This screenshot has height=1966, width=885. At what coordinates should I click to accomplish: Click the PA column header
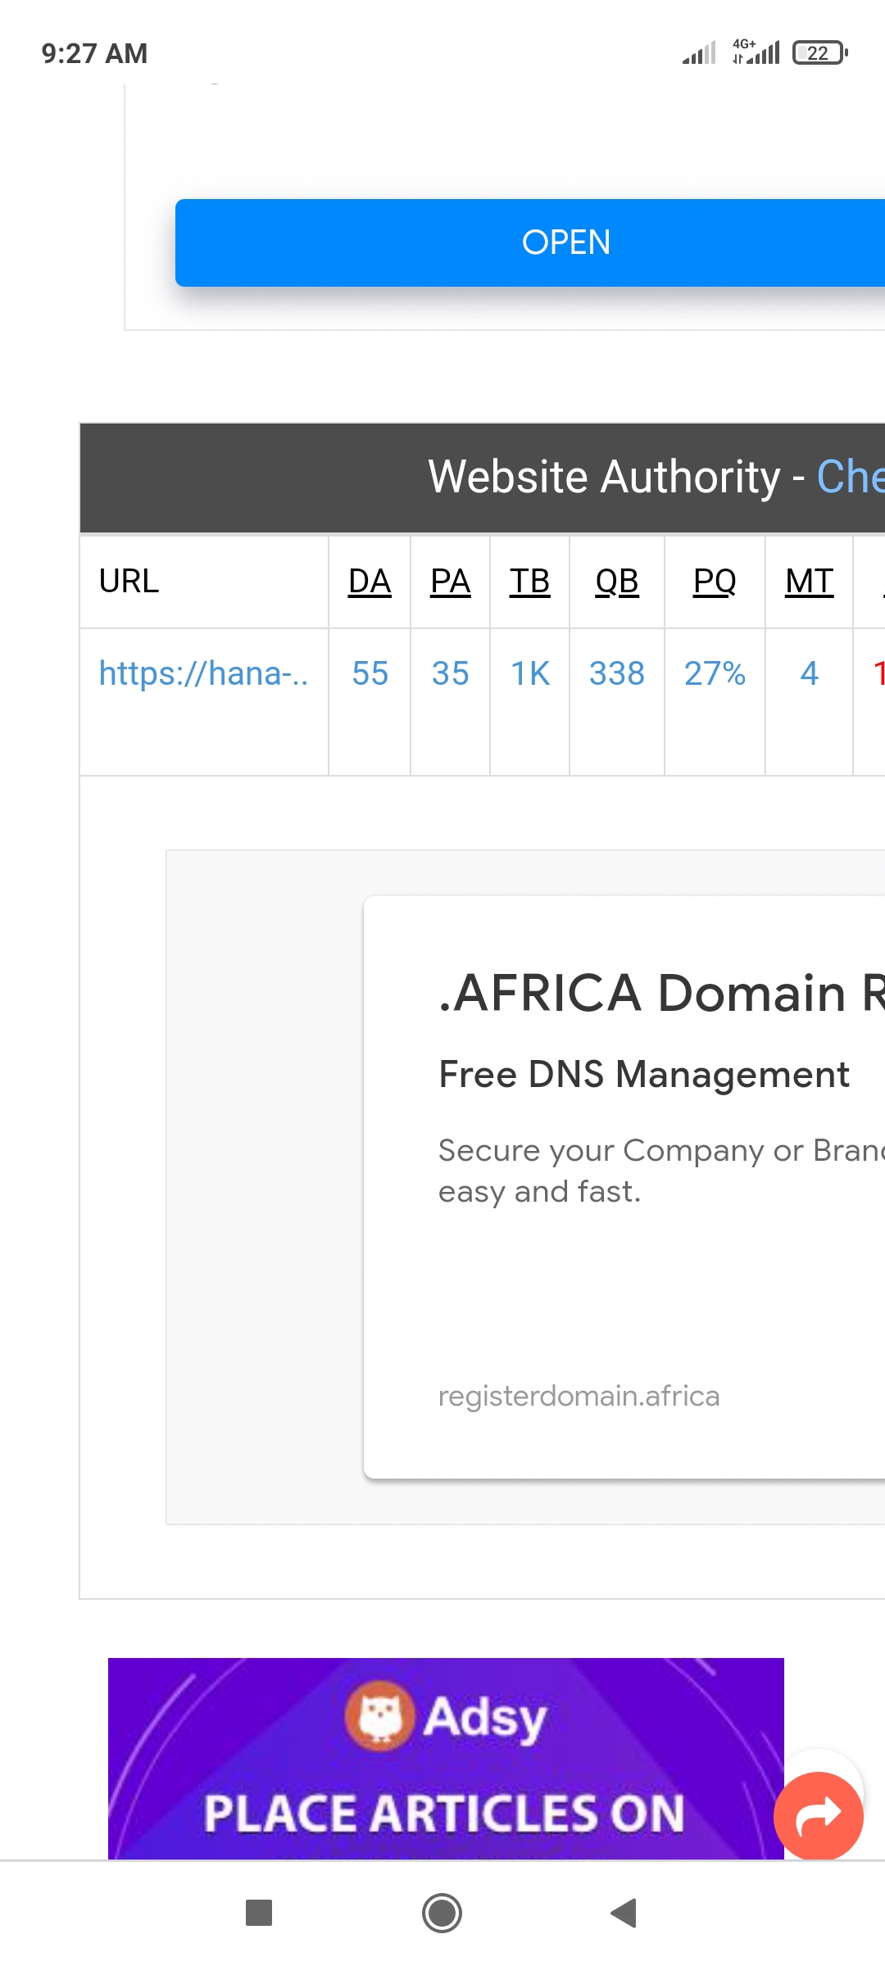(x=450, y=582)
